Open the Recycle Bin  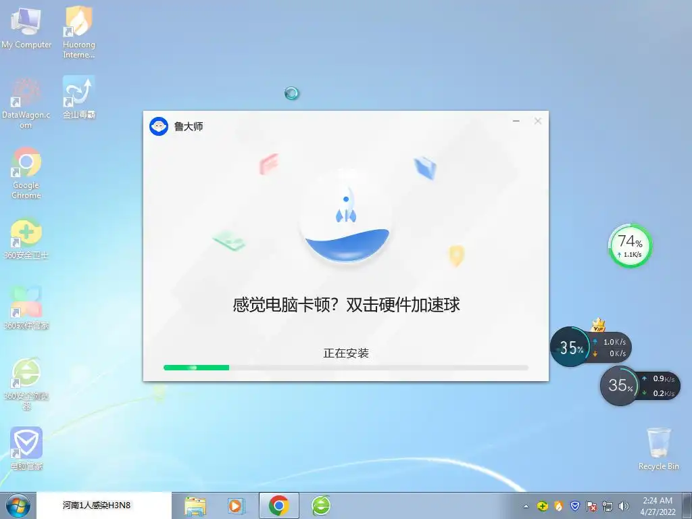pos(658,449)
